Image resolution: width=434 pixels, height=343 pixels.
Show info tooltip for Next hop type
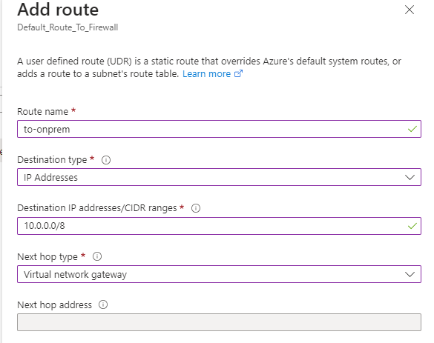(97, 256)
